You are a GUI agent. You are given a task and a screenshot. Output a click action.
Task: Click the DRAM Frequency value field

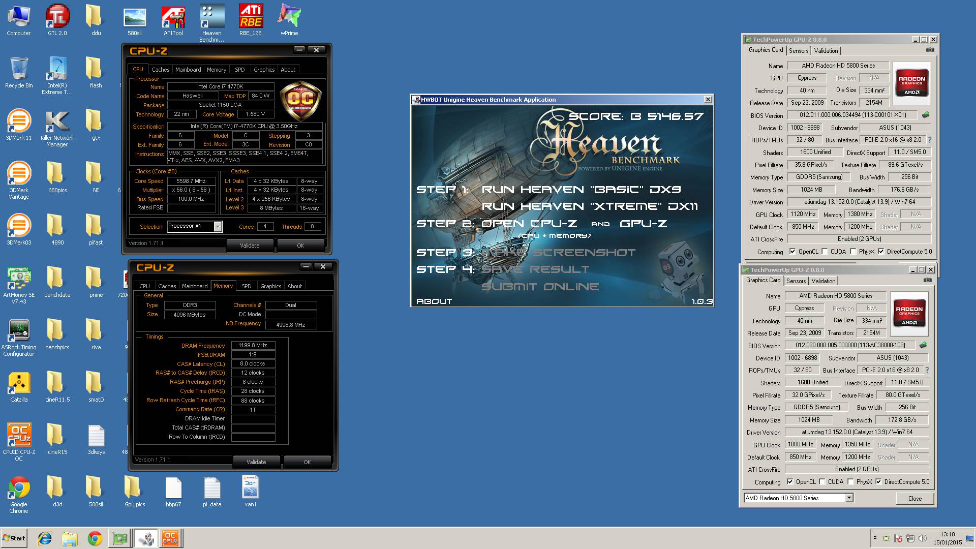[x=253, y=345]
